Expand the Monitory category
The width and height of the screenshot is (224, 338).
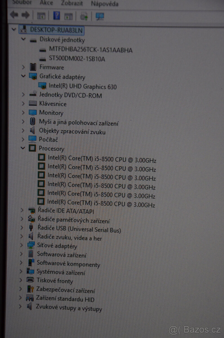(23, 112)
